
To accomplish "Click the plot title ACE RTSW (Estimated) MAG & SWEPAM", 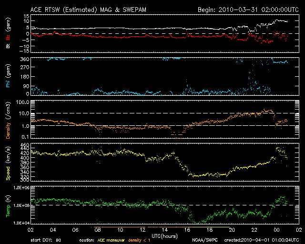I will click(x=88, y=10).
